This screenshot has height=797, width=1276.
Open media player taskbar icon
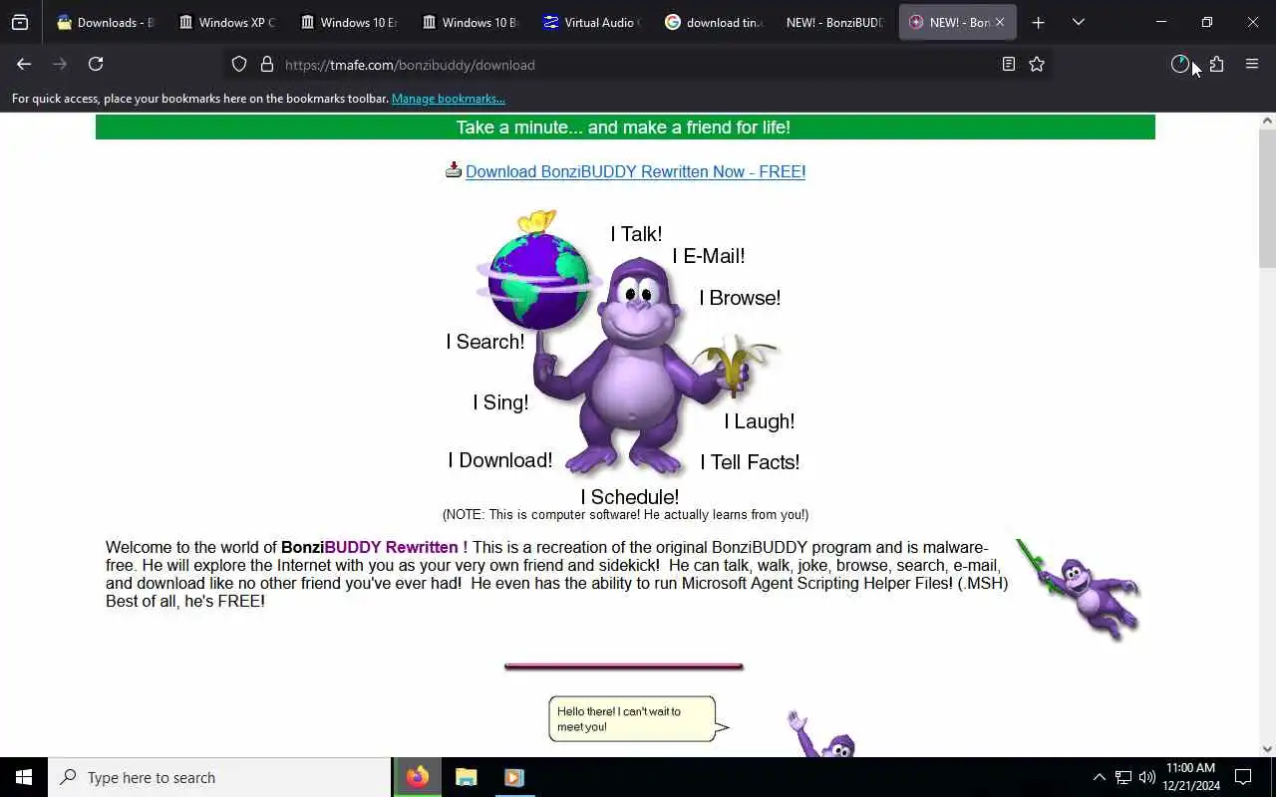514,777
